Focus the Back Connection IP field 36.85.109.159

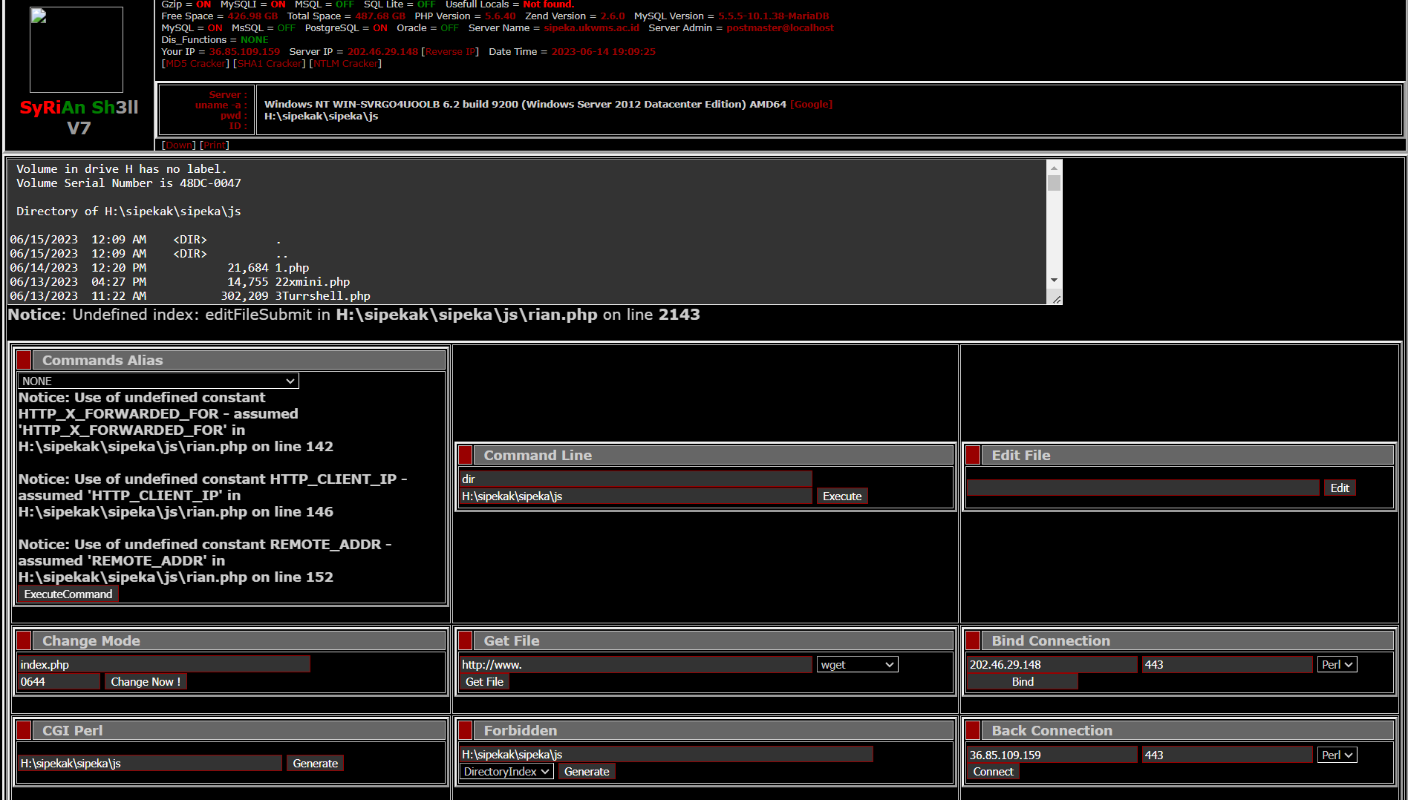coord(1052,755)
